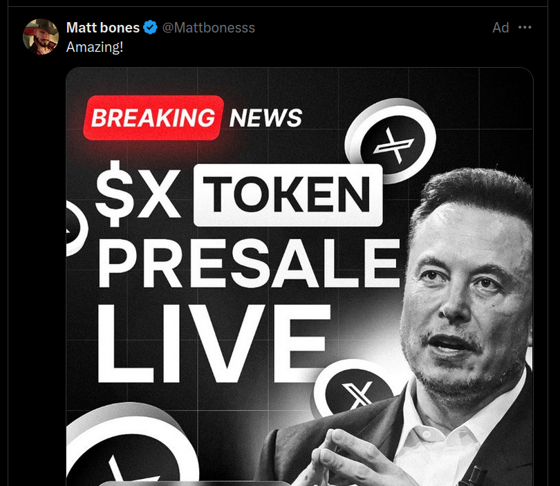
Task: Click the white TOKEN label in the image
Action: pos(288,195)
